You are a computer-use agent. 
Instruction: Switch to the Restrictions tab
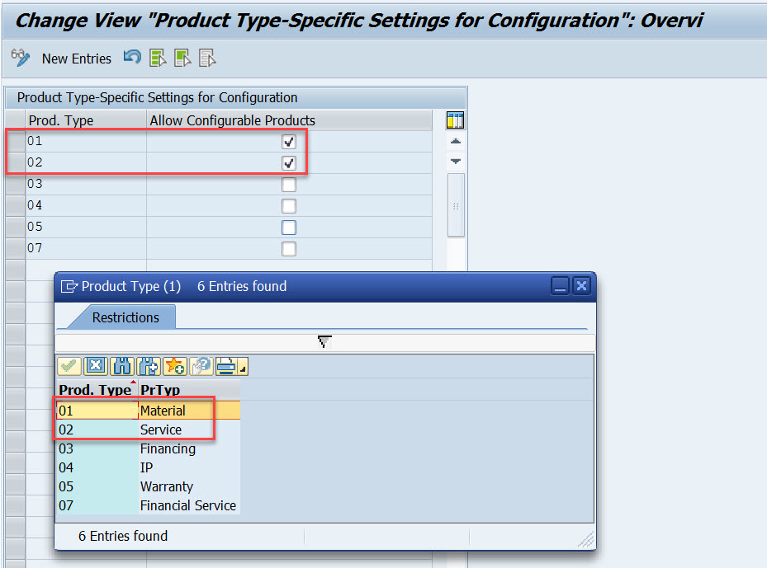[126, 317]
